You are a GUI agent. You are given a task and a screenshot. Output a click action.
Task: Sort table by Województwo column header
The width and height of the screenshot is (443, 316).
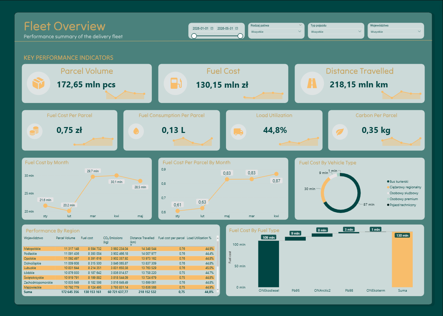pos(33,238)
